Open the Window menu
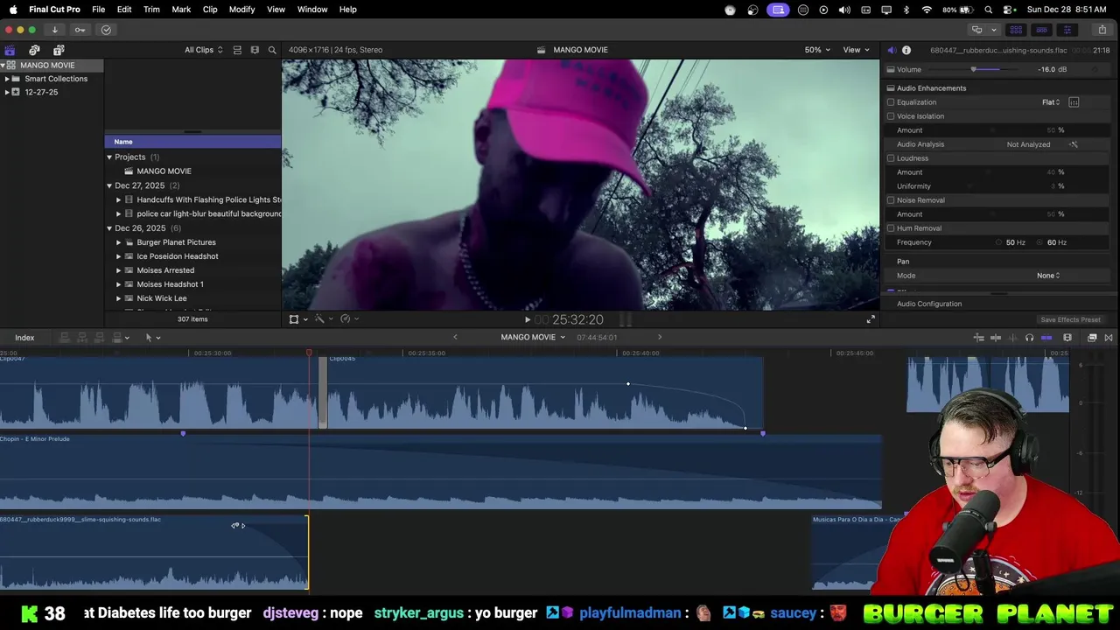 (x=312, y=10)
